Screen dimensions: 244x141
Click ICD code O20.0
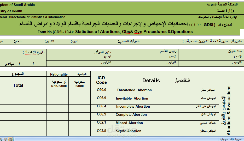101,90
